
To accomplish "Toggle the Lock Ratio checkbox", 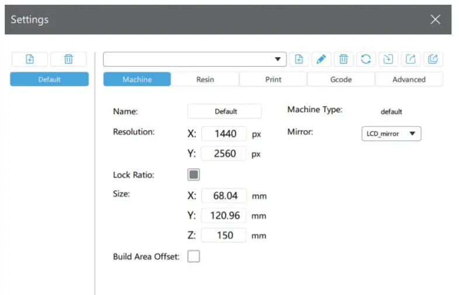I will pos(194,175).
